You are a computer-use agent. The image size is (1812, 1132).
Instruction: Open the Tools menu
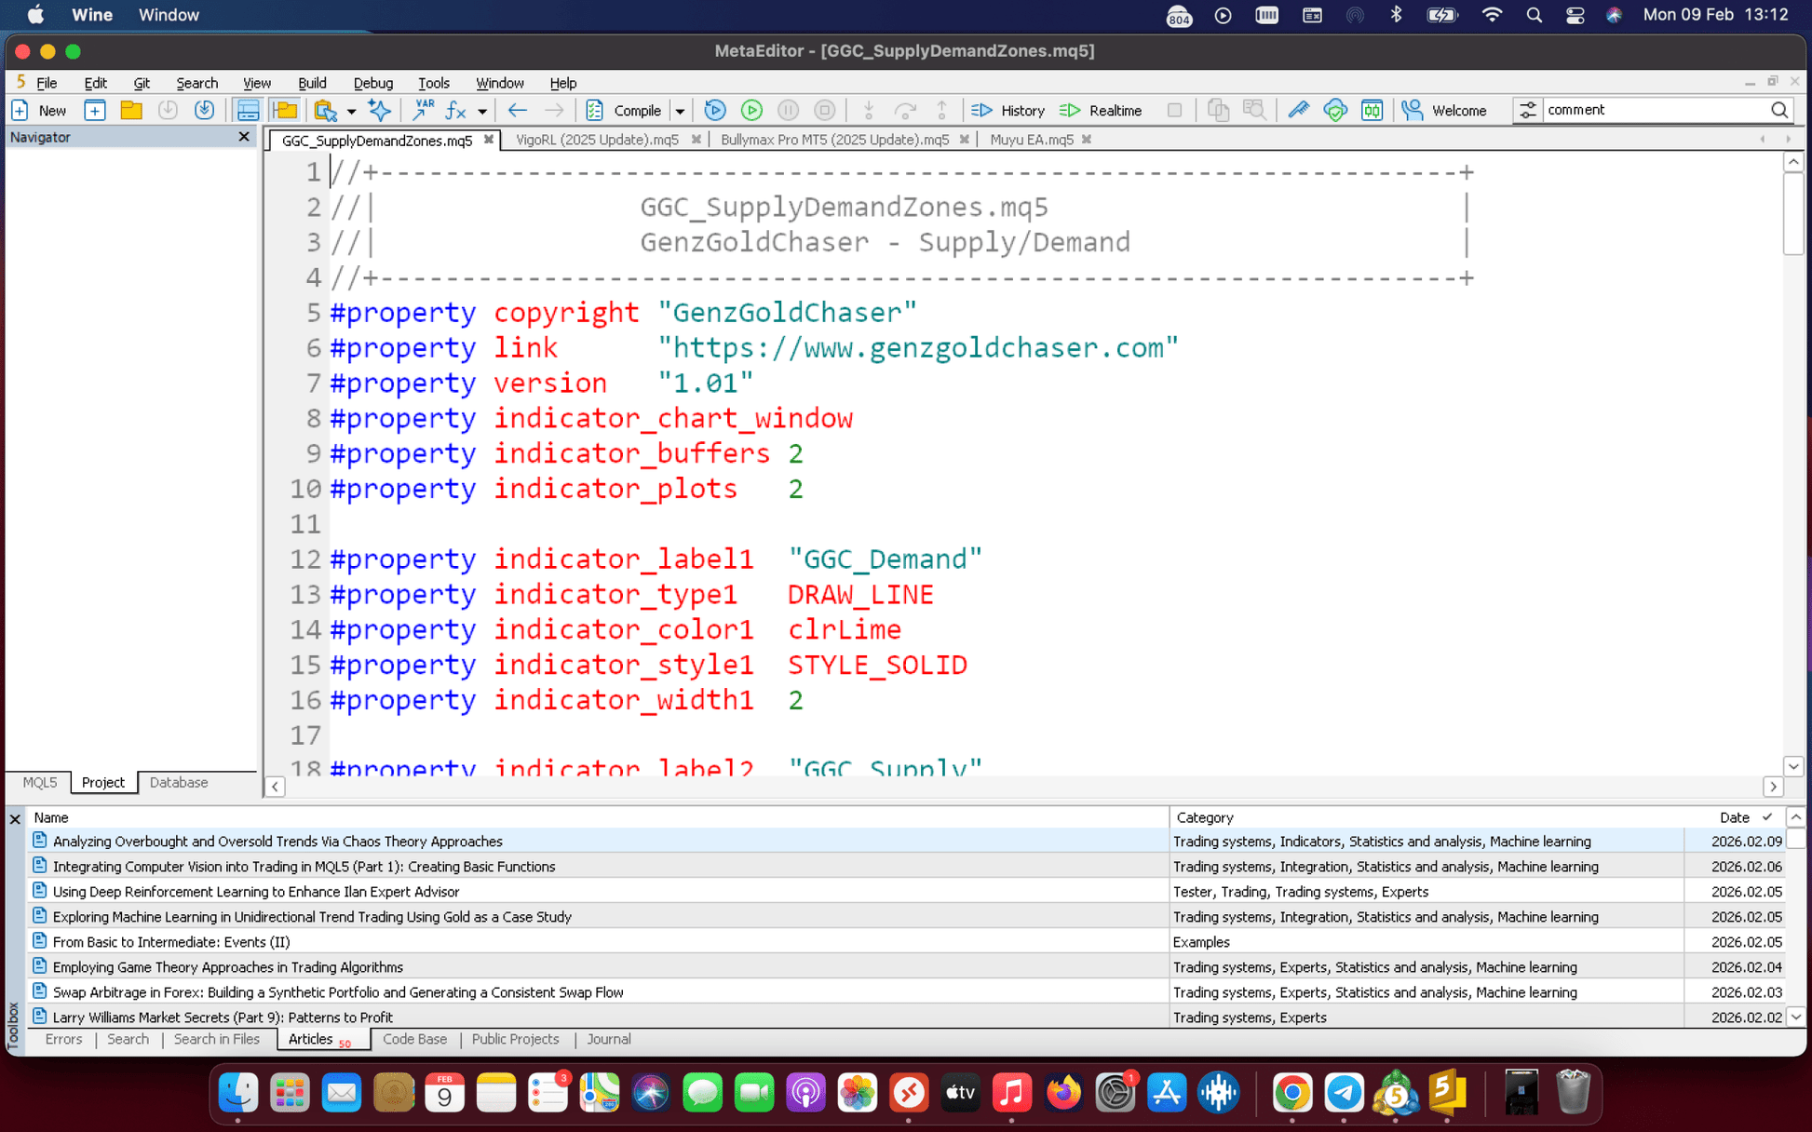[x=434, y=83]
